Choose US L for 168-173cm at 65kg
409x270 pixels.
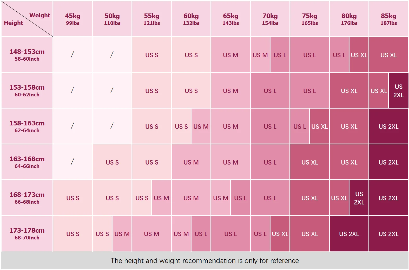pyautogui.click(x=240, y=198)
